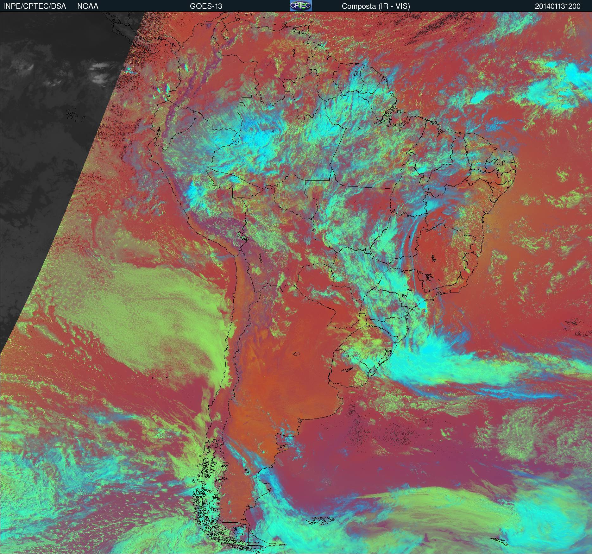Click the CPTEC logo in the header
The image size is (592, 554).
[301, 6]
